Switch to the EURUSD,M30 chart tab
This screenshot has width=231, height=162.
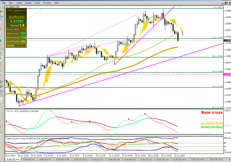tap(62, 159)
